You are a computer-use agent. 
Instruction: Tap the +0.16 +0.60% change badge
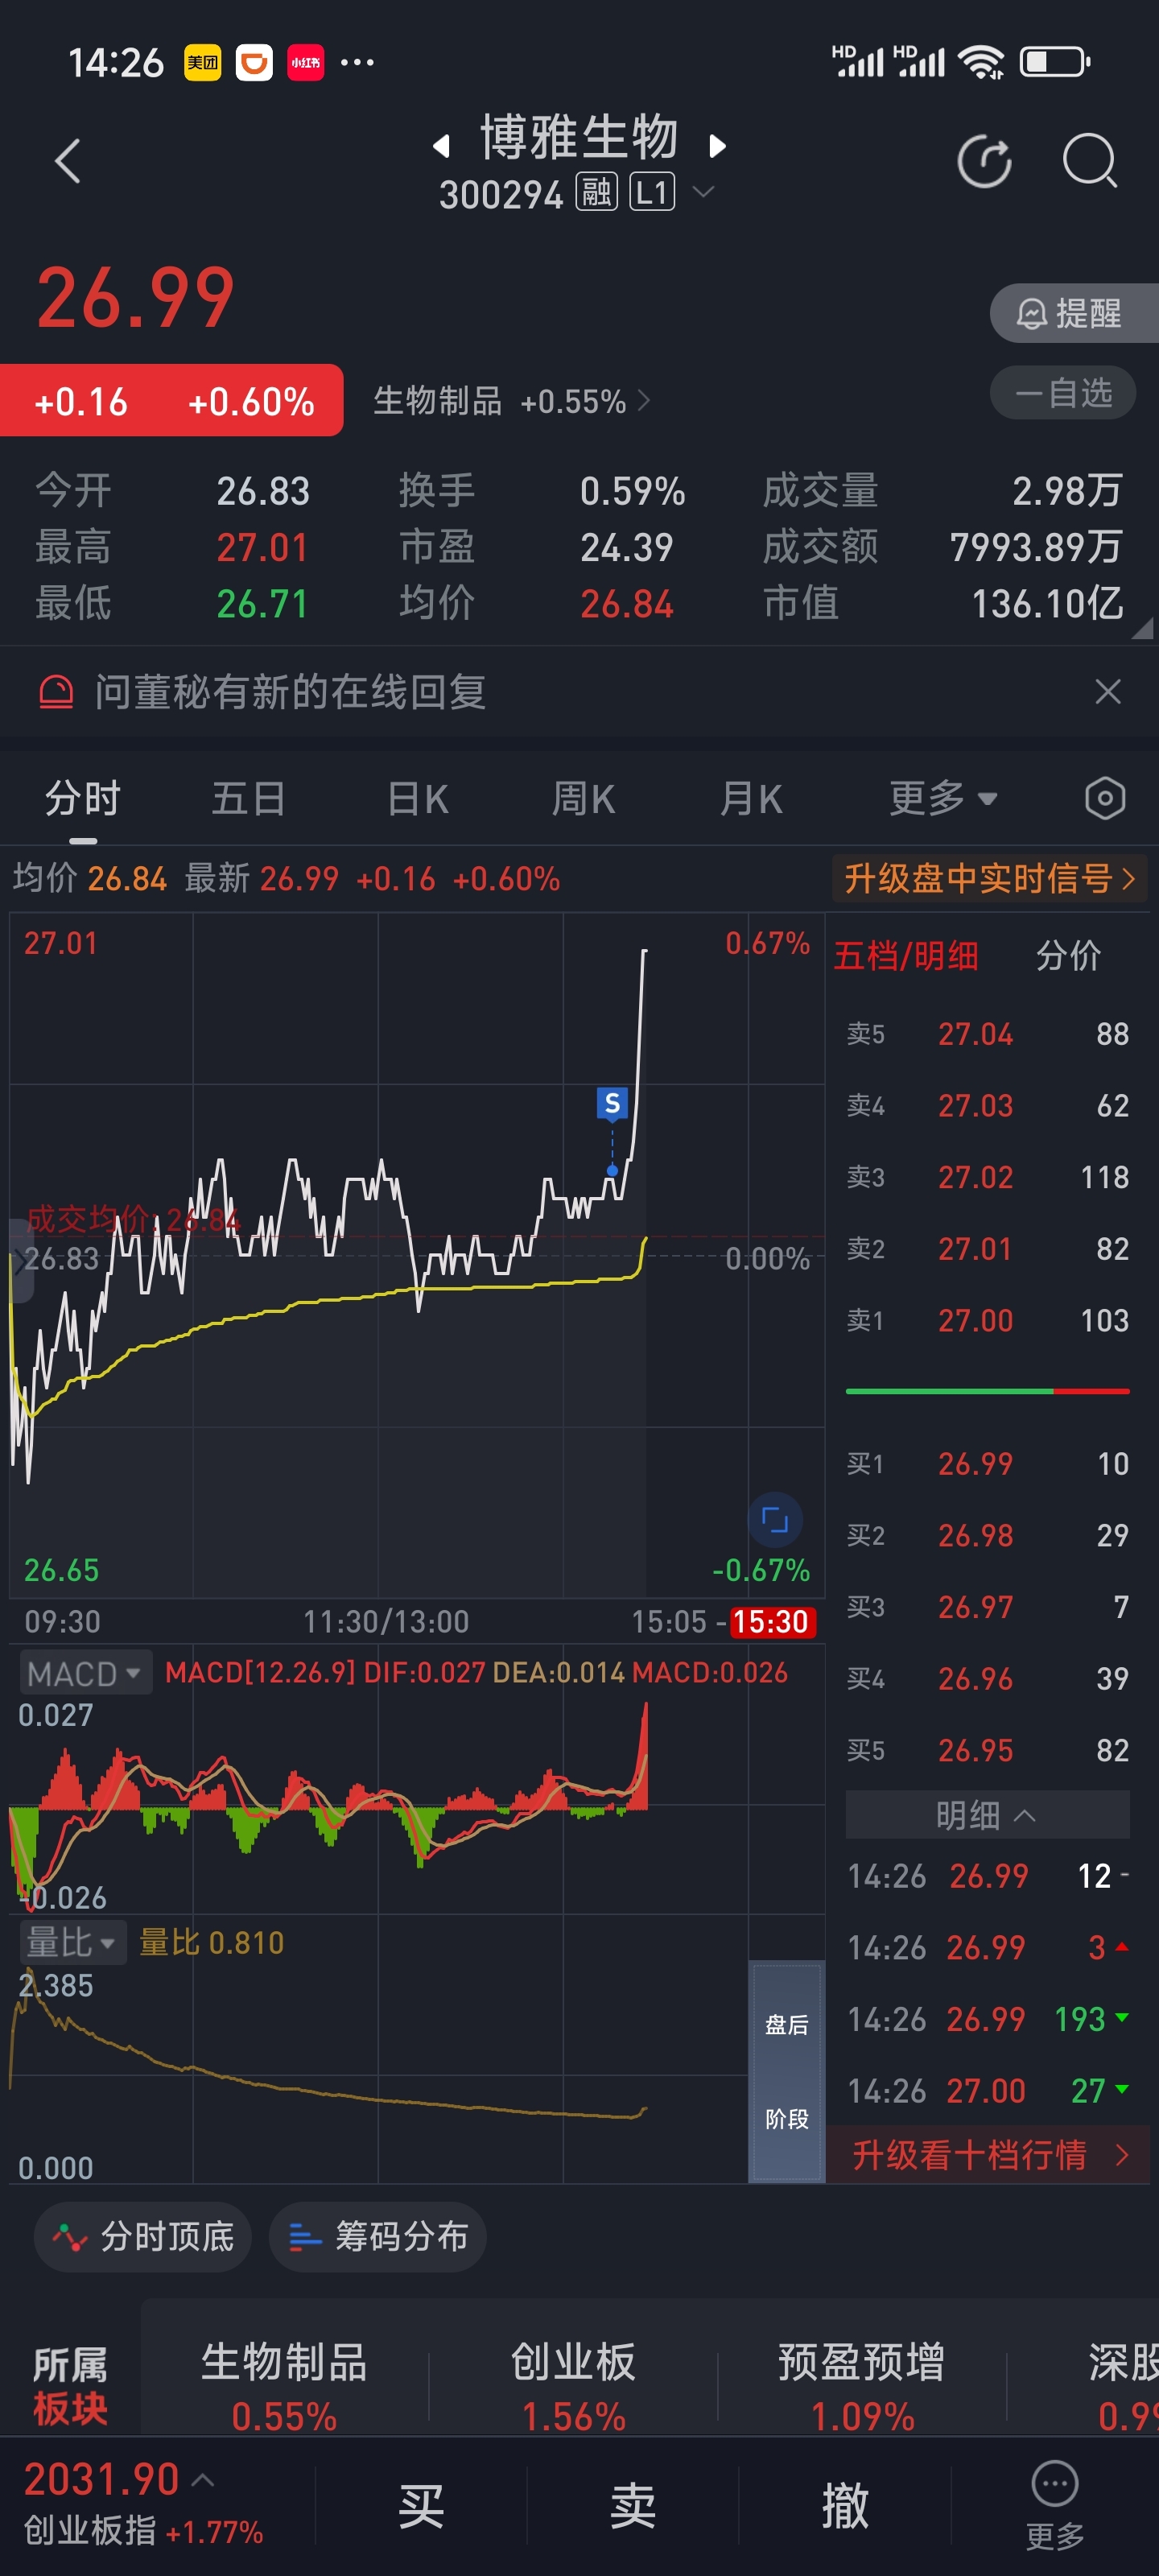click(x=172, y=401)
